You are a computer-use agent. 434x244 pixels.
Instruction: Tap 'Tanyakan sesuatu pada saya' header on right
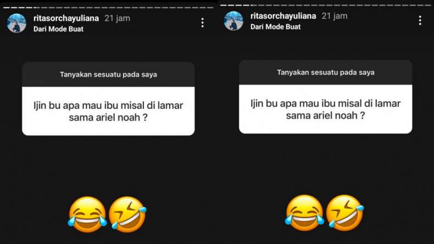click(x=325, y=73)
